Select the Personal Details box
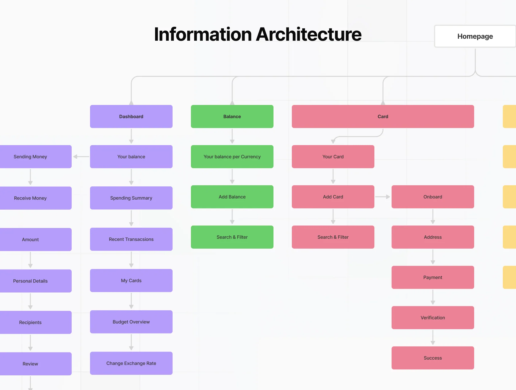This screenshot has height=390, width=516. tap(36, 281)
